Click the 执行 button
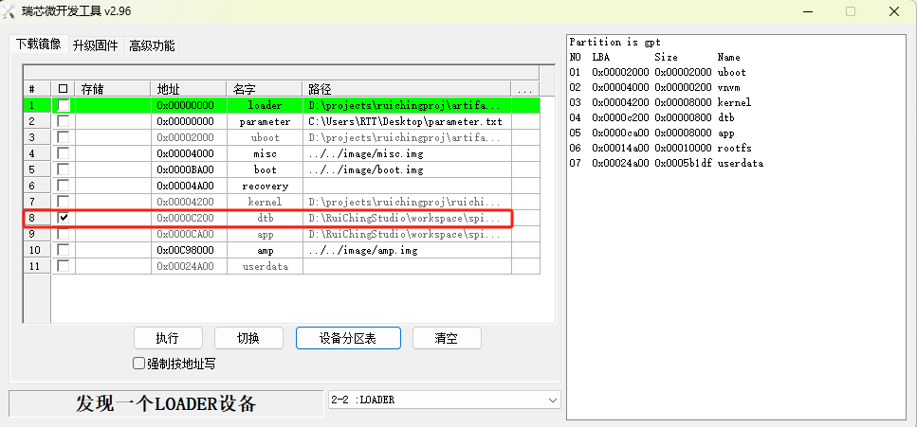917x427 pixels. [x=167, y=338]
